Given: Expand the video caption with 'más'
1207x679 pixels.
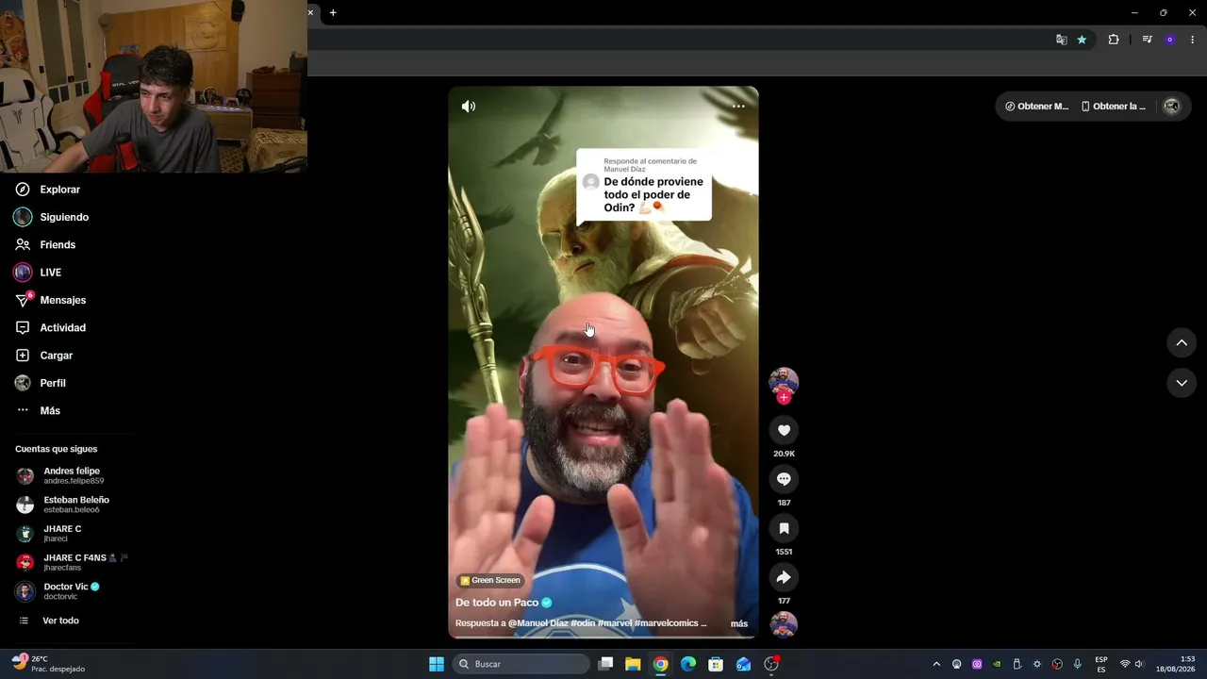Looking at the screenshot, I should tap(739, 623).
